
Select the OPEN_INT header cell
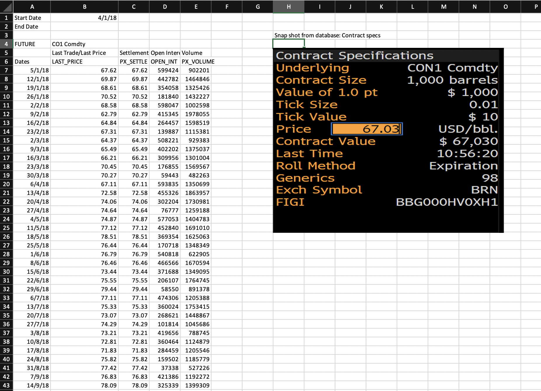tap(164, 62)
